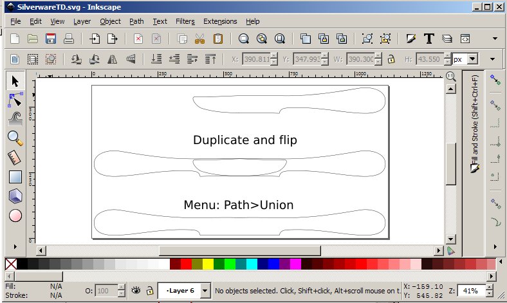This screenshot has width=507, height=303.
Task: Pick the yellow color swatch in palette
Action: click(208, 264)
